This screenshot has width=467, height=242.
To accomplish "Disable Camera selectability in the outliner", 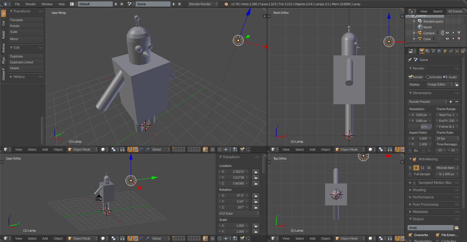I will click(x=454, y=33).
